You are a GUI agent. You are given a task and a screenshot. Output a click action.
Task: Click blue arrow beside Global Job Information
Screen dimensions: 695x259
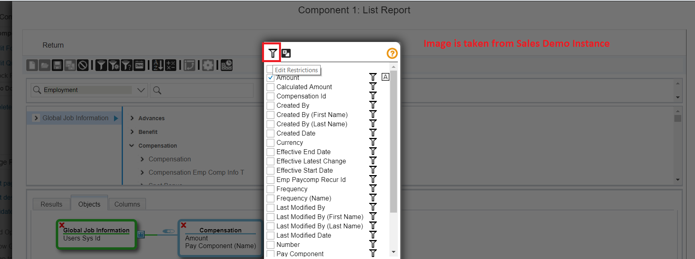[116, 118]
